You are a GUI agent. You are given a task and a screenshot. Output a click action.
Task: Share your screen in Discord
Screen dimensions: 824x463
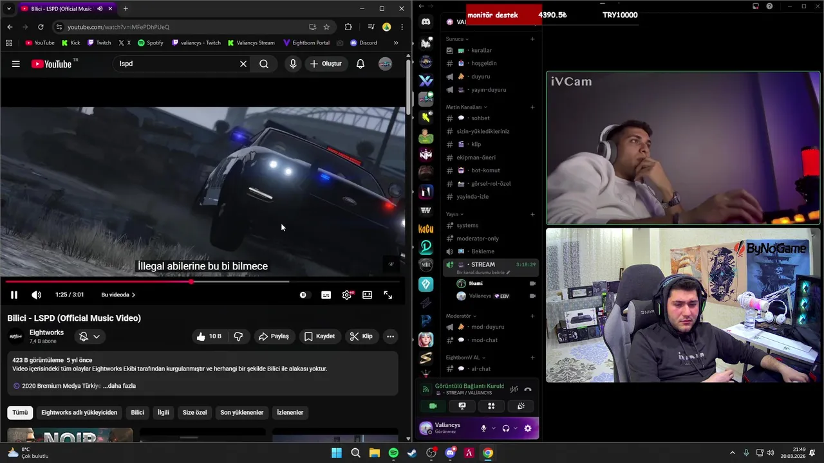pyautogui.click(x=462, y=406)
